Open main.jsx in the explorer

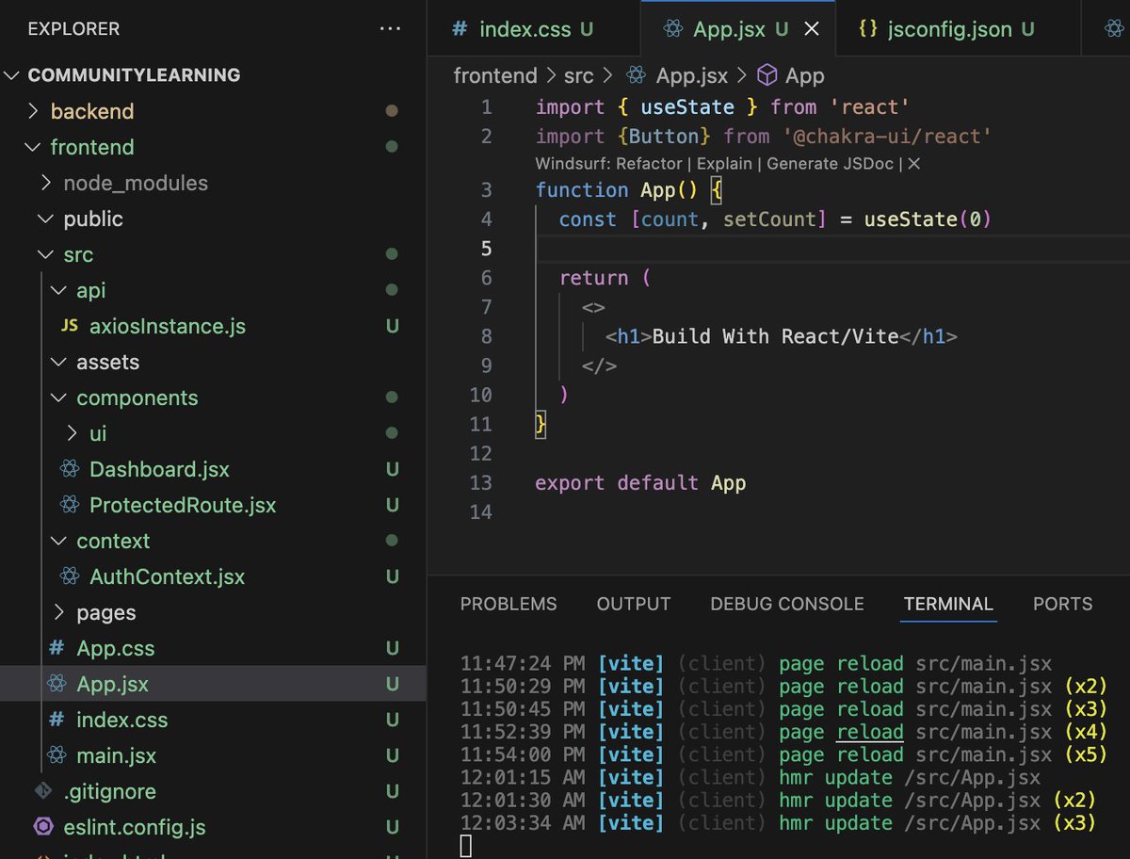pyautogui.click(x=117, y=755)
